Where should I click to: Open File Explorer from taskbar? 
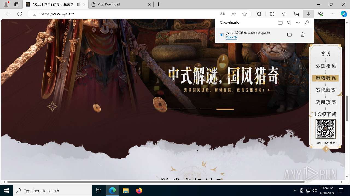126,191
